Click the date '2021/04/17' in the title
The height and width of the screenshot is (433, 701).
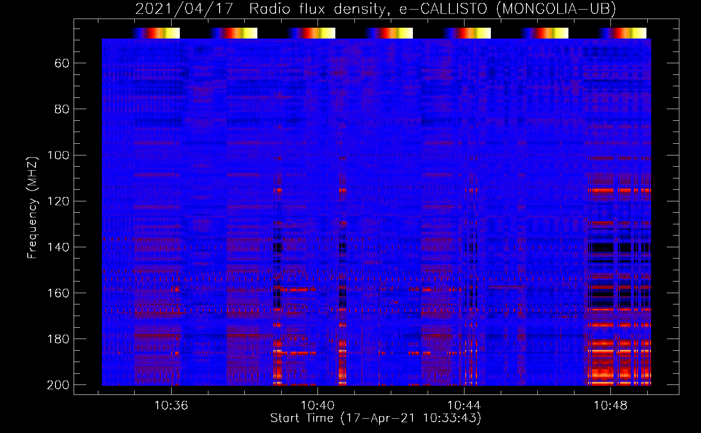[185, 9]
